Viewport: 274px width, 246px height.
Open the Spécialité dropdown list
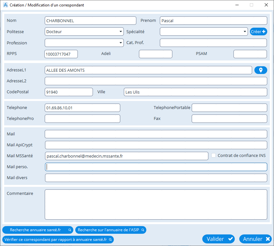[245, 32]
